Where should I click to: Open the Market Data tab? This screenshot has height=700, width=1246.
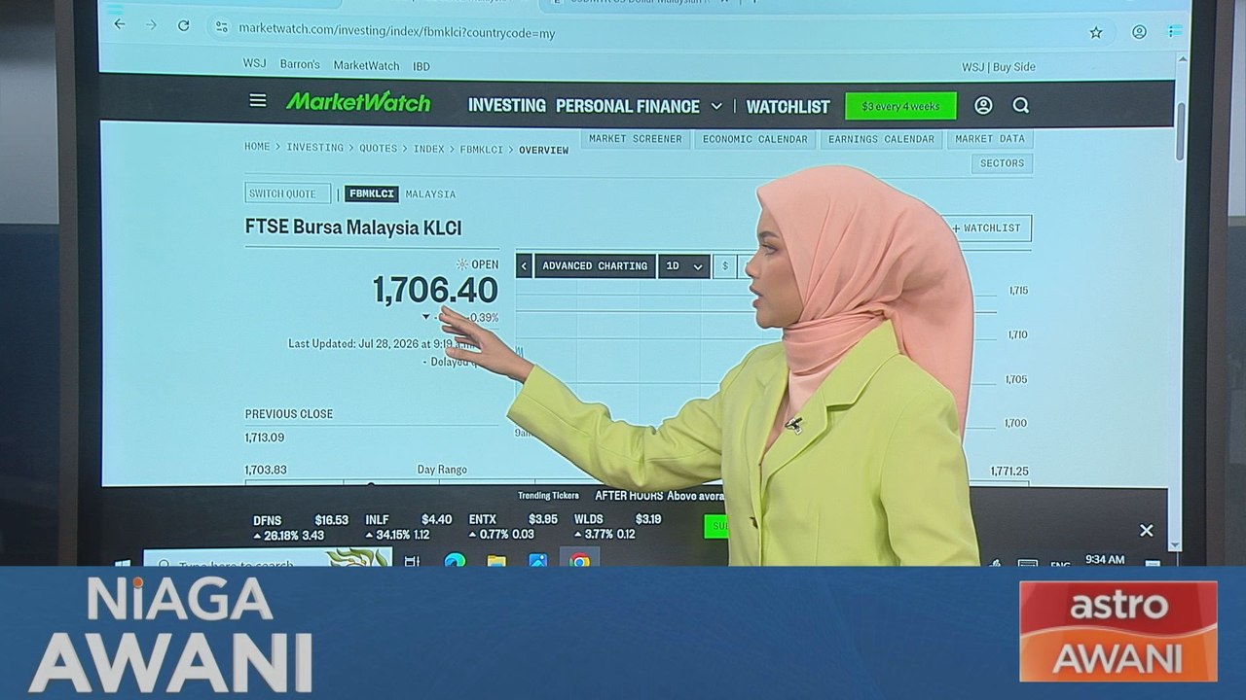pyautogui.click(x=990, y=139)
